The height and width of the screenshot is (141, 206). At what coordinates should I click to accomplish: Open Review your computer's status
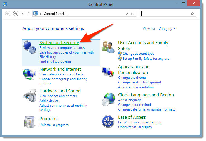[62, 48]
